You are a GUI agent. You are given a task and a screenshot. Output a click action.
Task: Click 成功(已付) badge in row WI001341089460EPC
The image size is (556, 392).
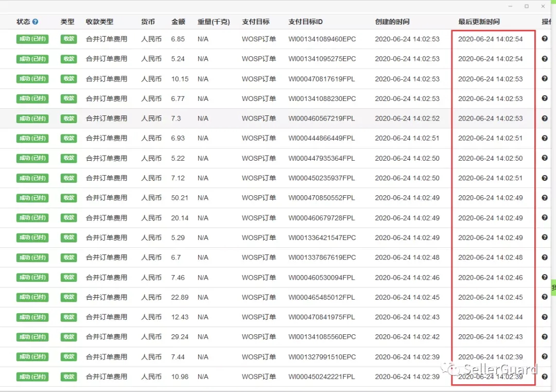pos(32,39)
